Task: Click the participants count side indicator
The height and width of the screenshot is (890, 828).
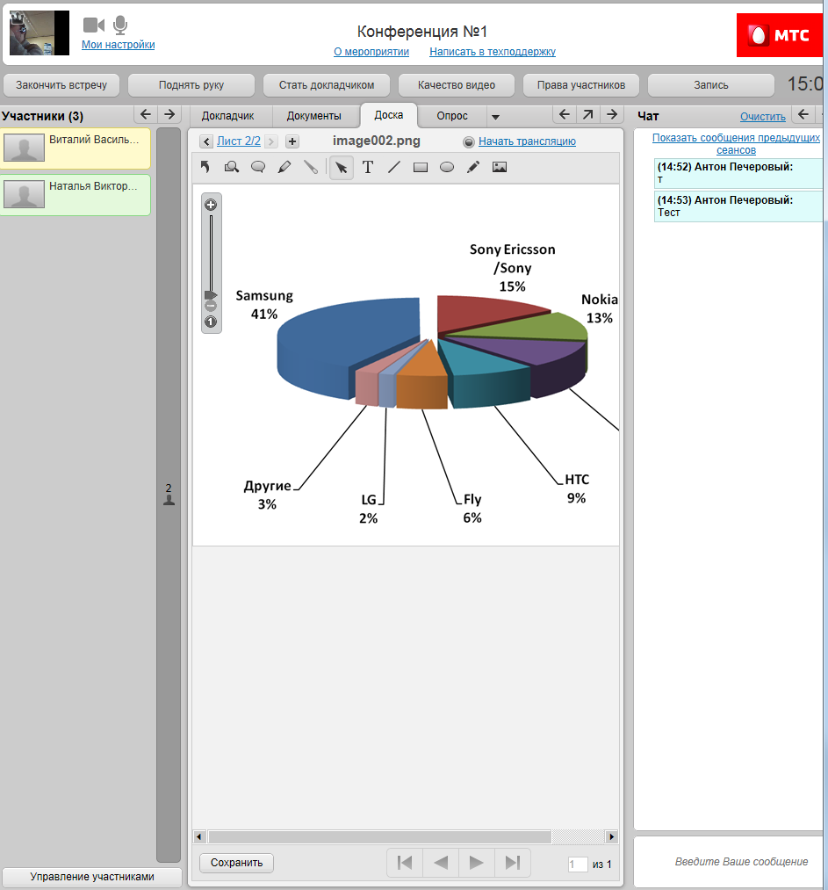Action: (x=169, y=495)
